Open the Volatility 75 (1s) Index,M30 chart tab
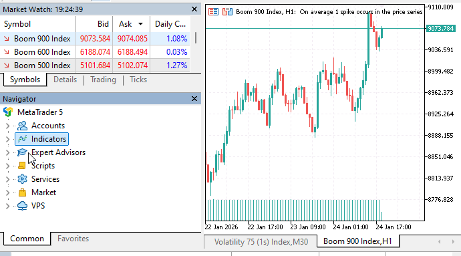461x256 pixels. [x=261, y=242]
